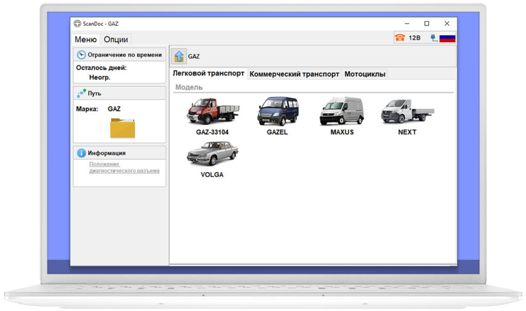The width and height of the screenshot is (526, 311).
Task: Click the blue up-arrow home icon
Action: point(179,56)
